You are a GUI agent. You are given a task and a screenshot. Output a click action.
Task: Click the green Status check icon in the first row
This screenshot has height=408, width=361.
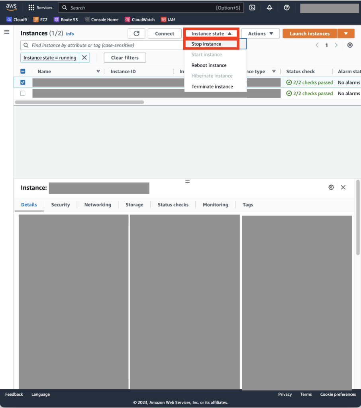pos(289,82)
